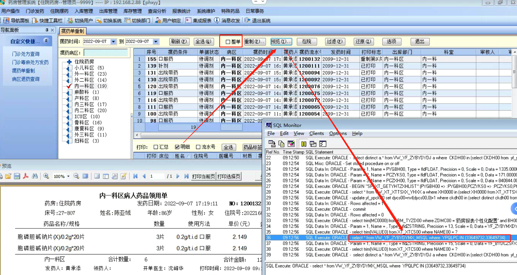Pause SQL Monitor tracing
The height and width of the screenshot is (275, 517).
point(304,144)
